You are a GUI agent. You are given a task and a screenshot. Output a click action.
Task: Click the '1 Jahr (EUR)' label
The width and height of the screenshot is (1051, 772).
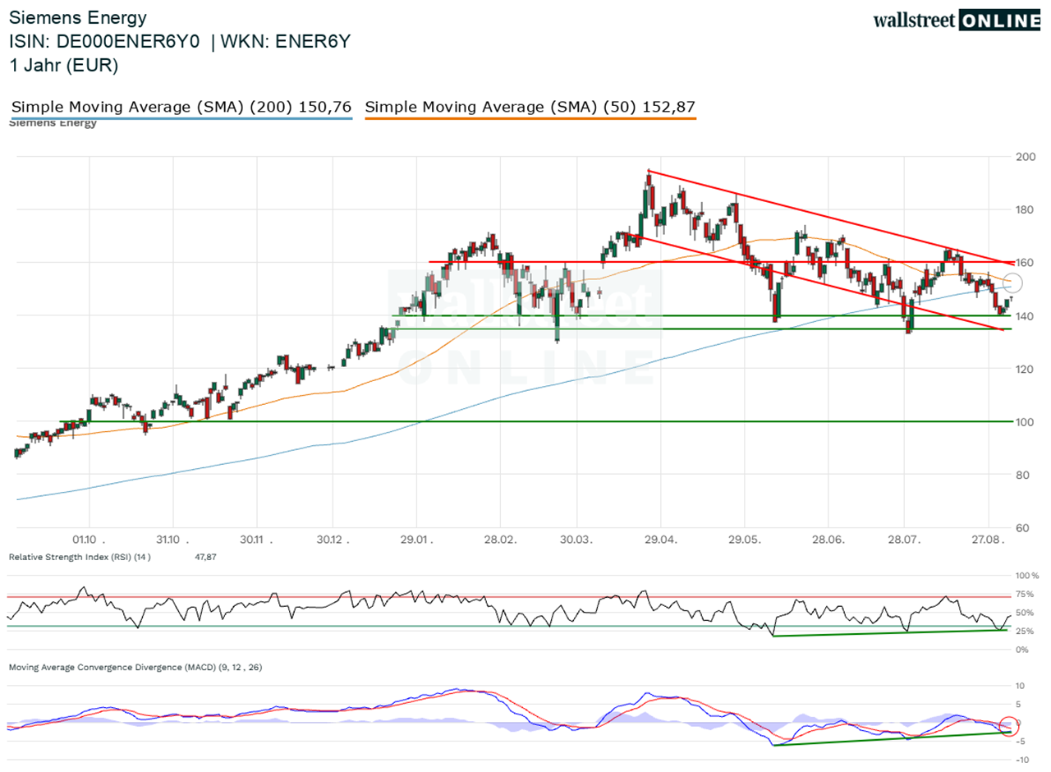click(64, 66)
